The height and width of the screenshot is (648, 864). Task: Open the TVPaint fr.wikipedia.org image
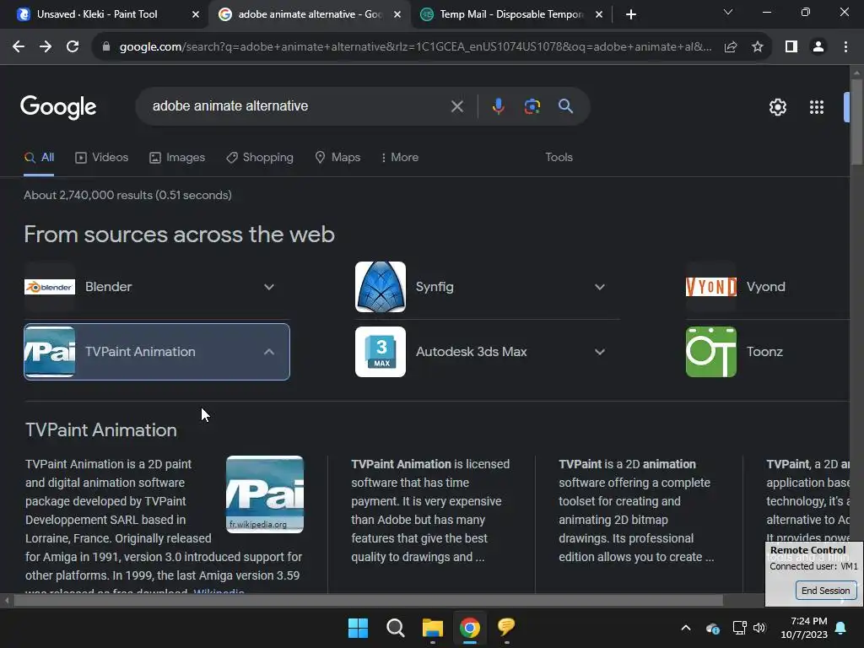tap(264, 494)
